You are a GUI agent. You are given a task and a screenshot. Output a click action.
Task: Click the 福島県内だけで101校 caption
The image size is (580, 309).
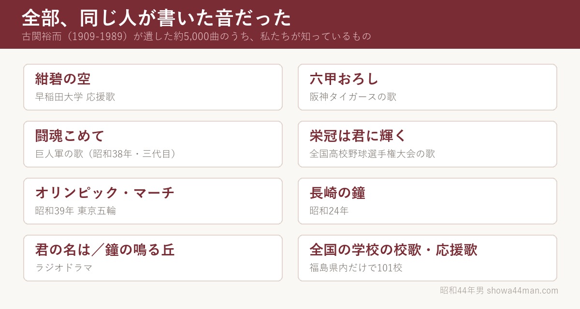pyautogui.click(x=356, y=267)
